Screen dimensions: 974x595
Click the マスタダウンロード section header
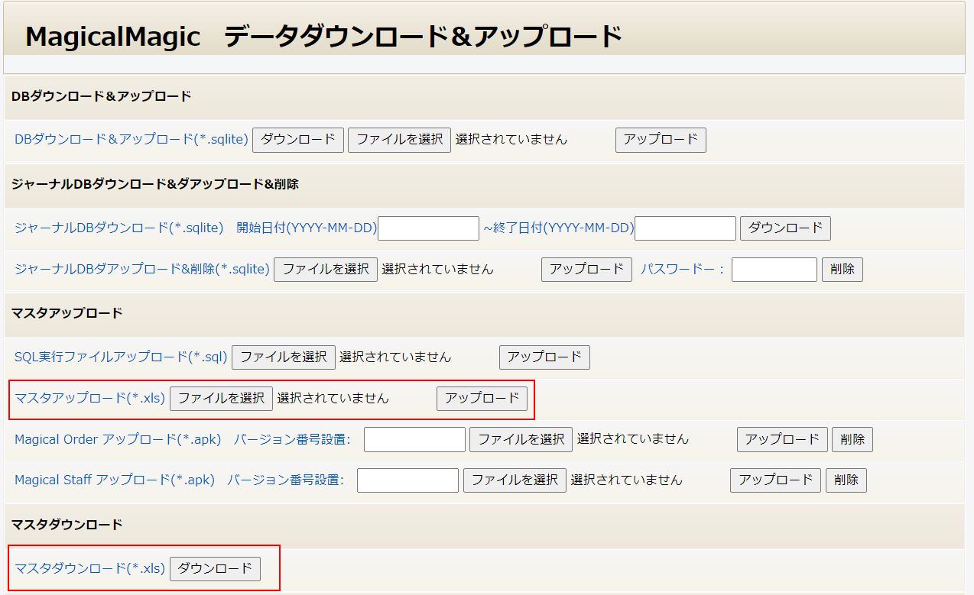[67, 525]
